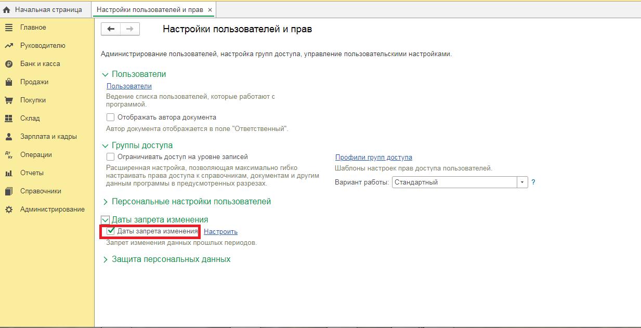Click the Банк и касса ruble icon
The height and width of the screenshot is (328, 641).
tap(8, 64)
